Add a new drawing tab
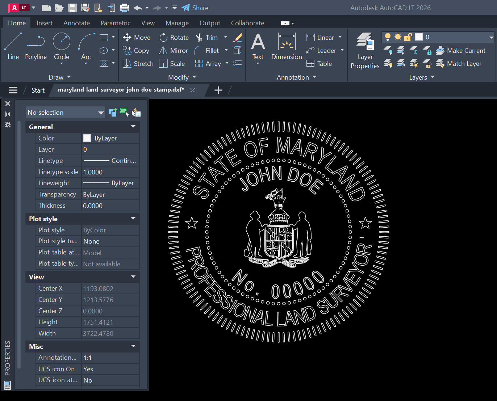The image size is (497, 401). click(x=218, y=90)
